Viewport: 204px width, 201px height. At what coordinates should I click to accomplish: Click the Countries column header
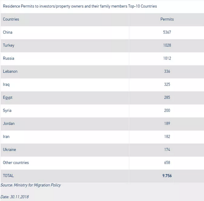[x=11, y=19]
